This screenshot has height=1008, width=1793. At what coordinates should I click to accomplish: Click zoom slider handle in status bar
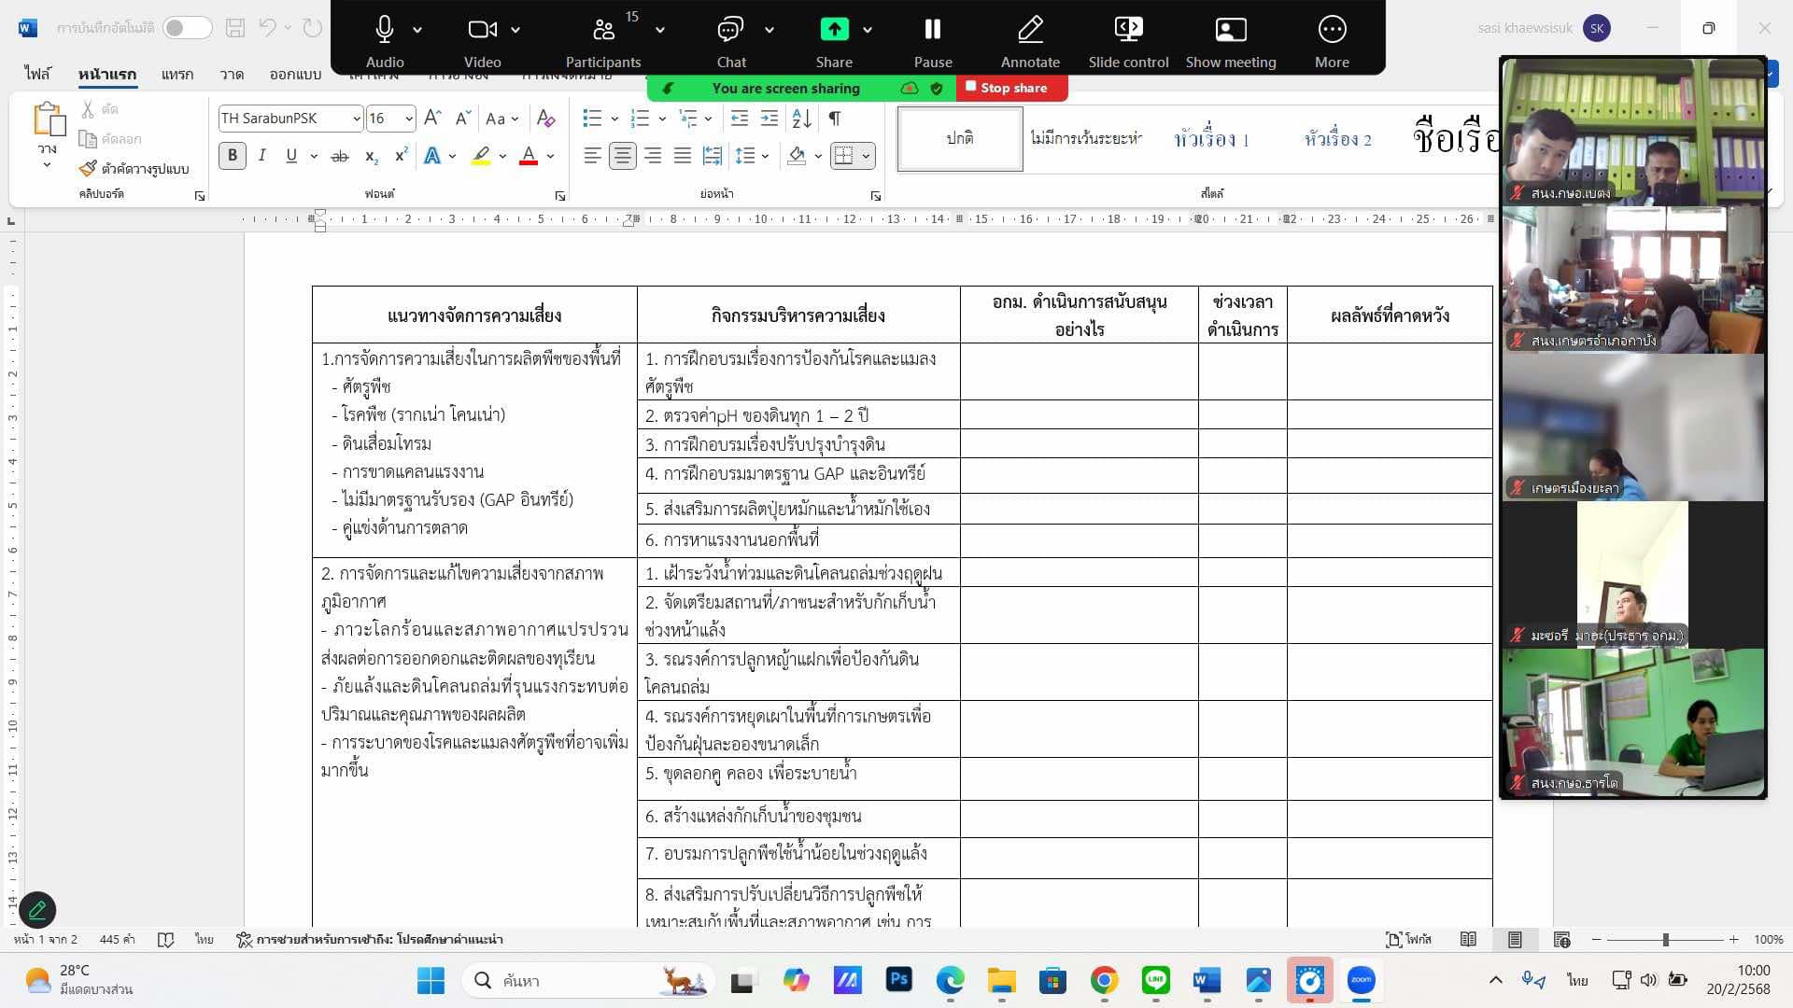tap(1665, 940)
